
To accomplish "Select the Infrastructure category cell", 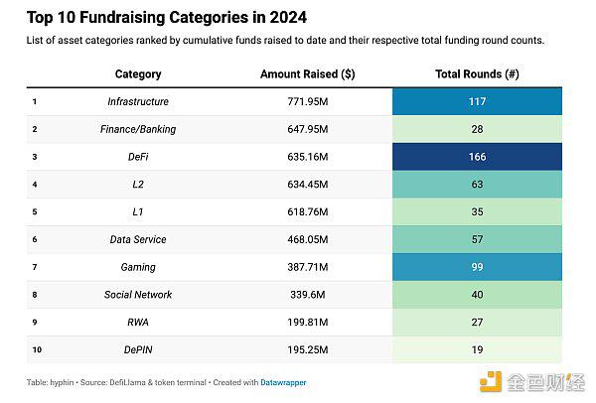I will [138, 101].
